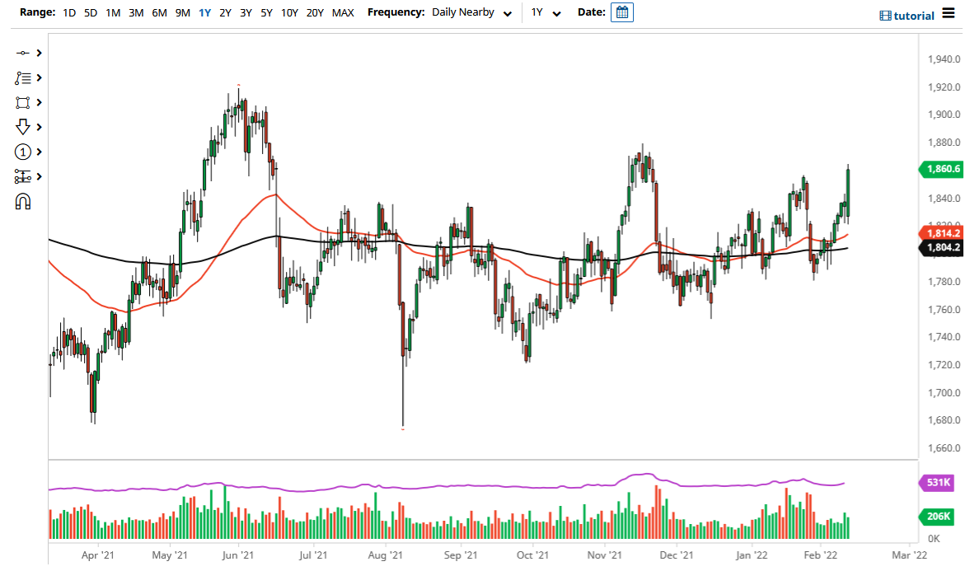
Task: Set range to 6M
Action: [160, 12]
